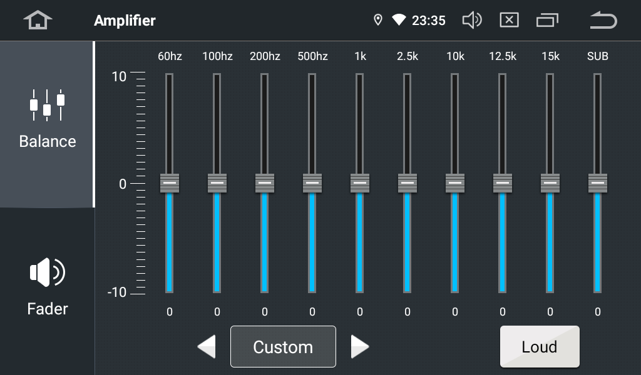The image size is (641, 375).
Task: Click the 12.5k slider handle
Action: pyautogui.click(x=503, y=183)
